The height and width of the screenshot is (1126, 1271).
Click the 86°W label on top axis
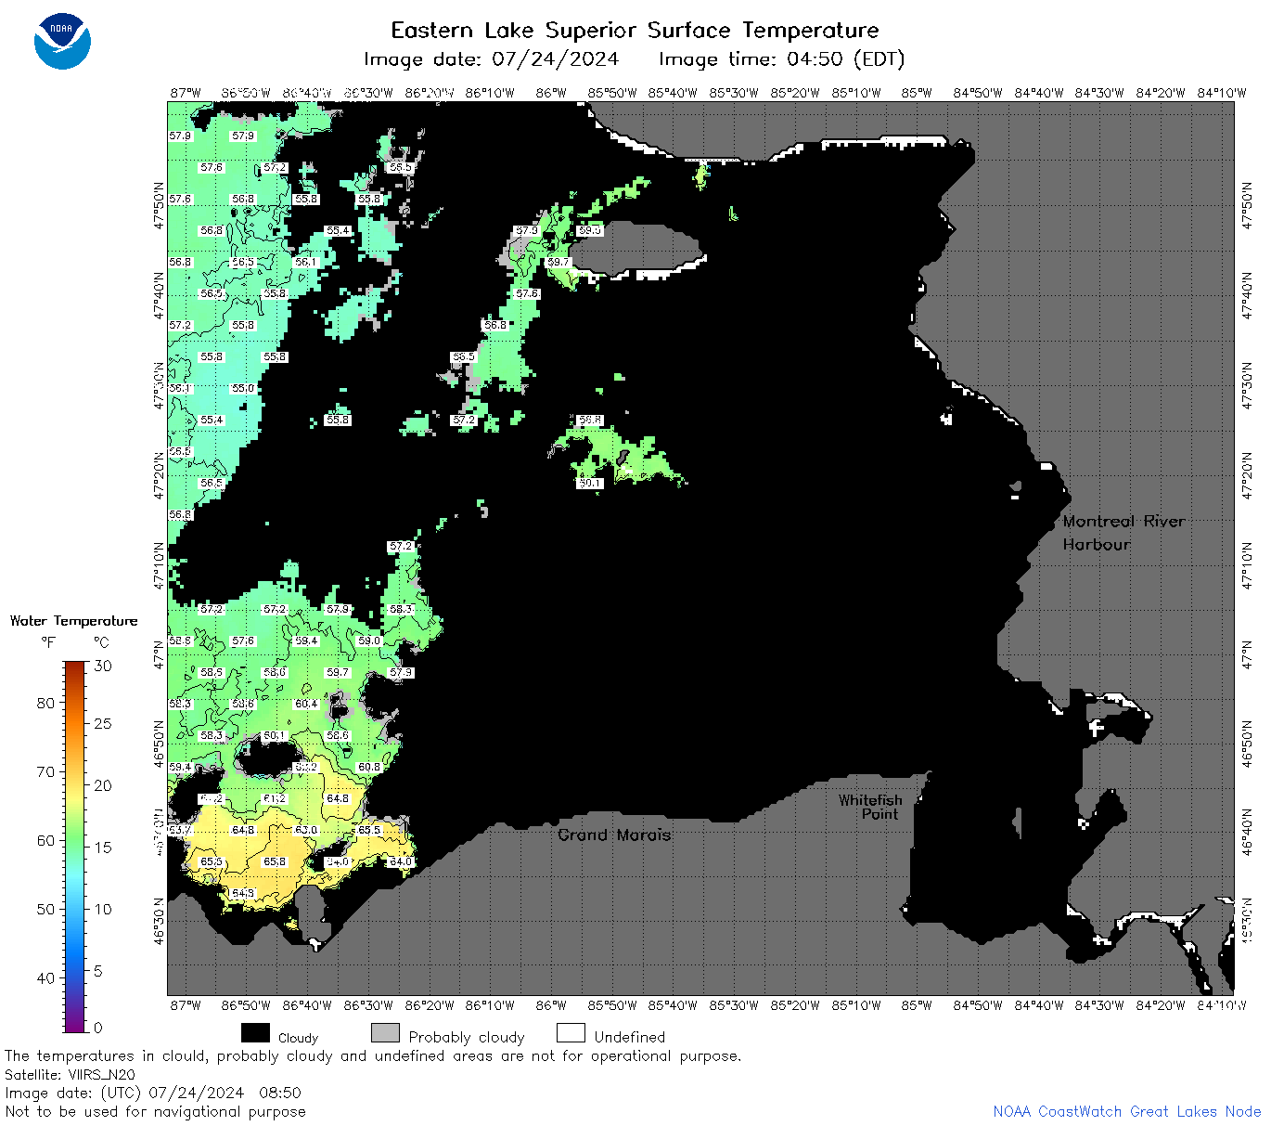click(551, 93)
